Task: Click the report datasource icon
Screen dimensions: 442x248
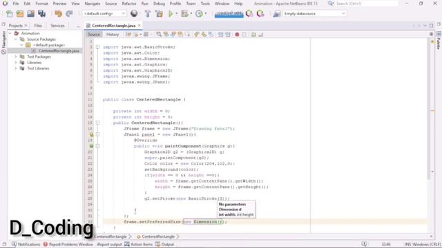Action: point(276,14)
